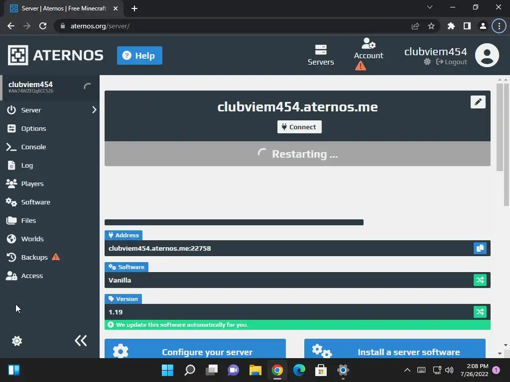Open the Chrome extensions puzzle icon
This screenshot has width=510, height=382.
click(451, 26)
